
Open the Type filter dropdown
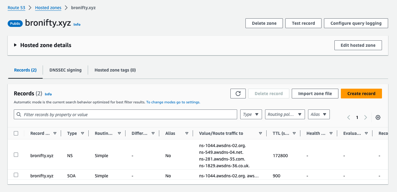pyautogui.click(x=251, y=114)
